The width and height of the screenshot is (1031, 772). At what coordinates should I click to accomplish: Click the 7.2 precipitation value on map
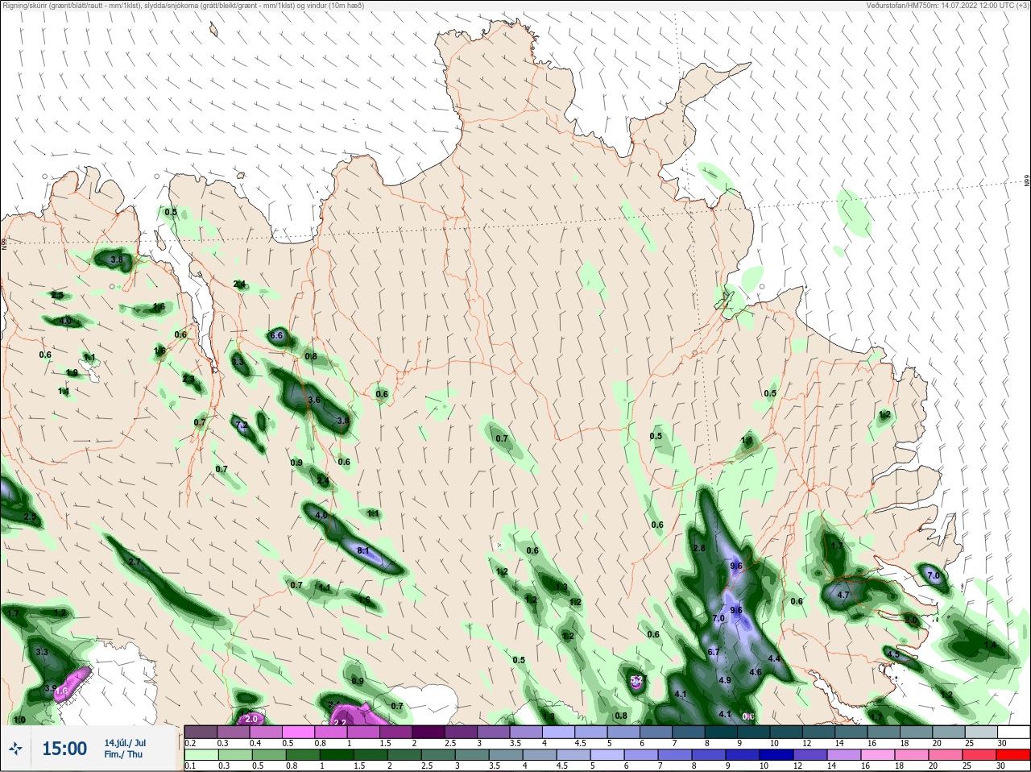(241, 424)
